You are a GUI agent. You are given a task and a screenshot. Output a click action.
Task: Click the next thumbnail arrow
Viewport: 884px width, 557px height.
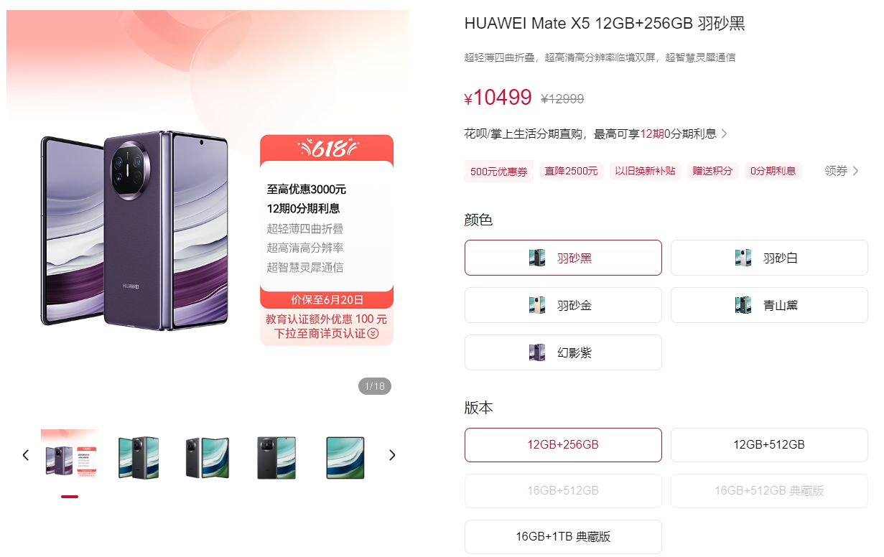click(x=392, y=455)
